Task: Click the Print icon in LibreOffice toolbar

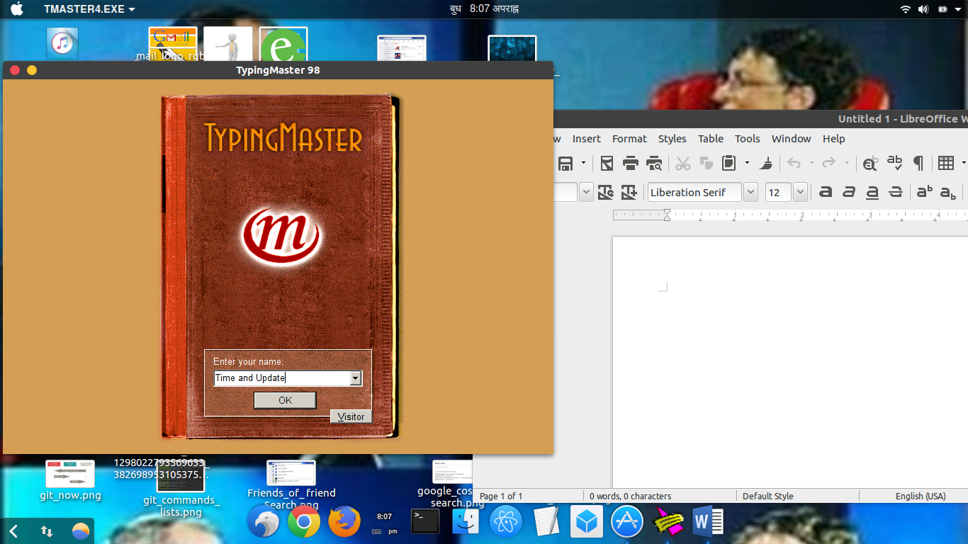Action: 630,164
